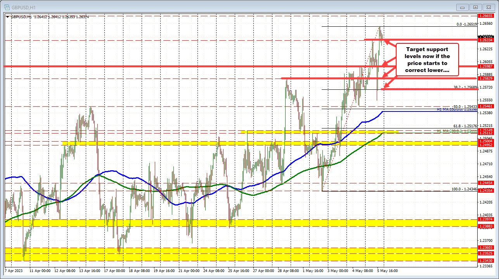The image size is (499, 279).
Task: Open the dropdown arrow beside GBPUSD,H1 quote line
Action: point(7,17)
